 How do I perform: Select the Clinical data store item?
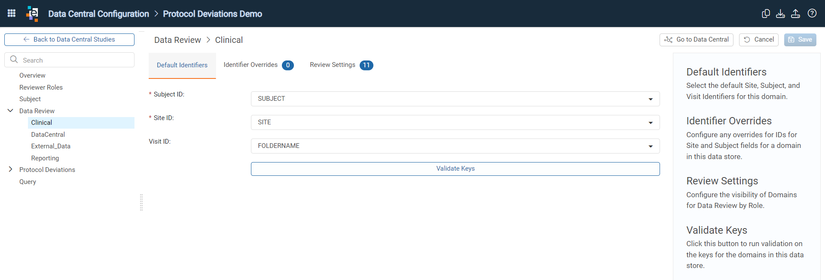pyautogui.click(x=81, y=123)
